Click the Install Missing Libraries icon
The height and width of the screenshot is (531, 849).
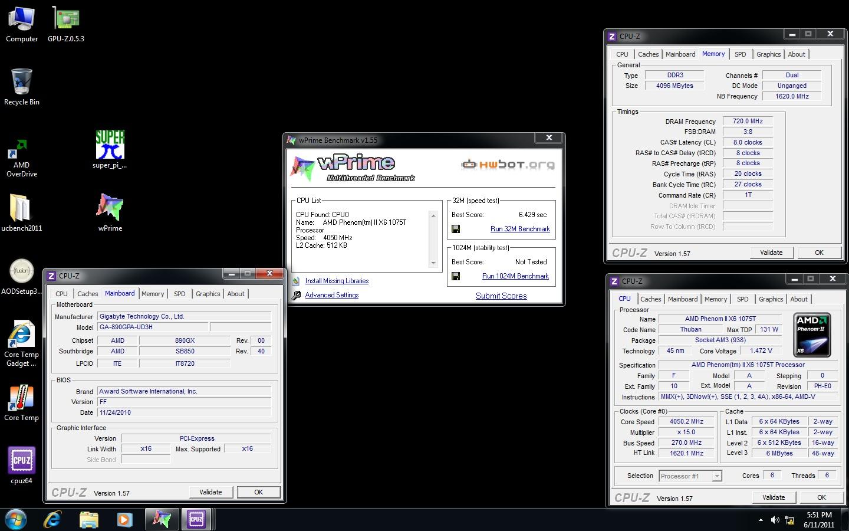(296, 281)
